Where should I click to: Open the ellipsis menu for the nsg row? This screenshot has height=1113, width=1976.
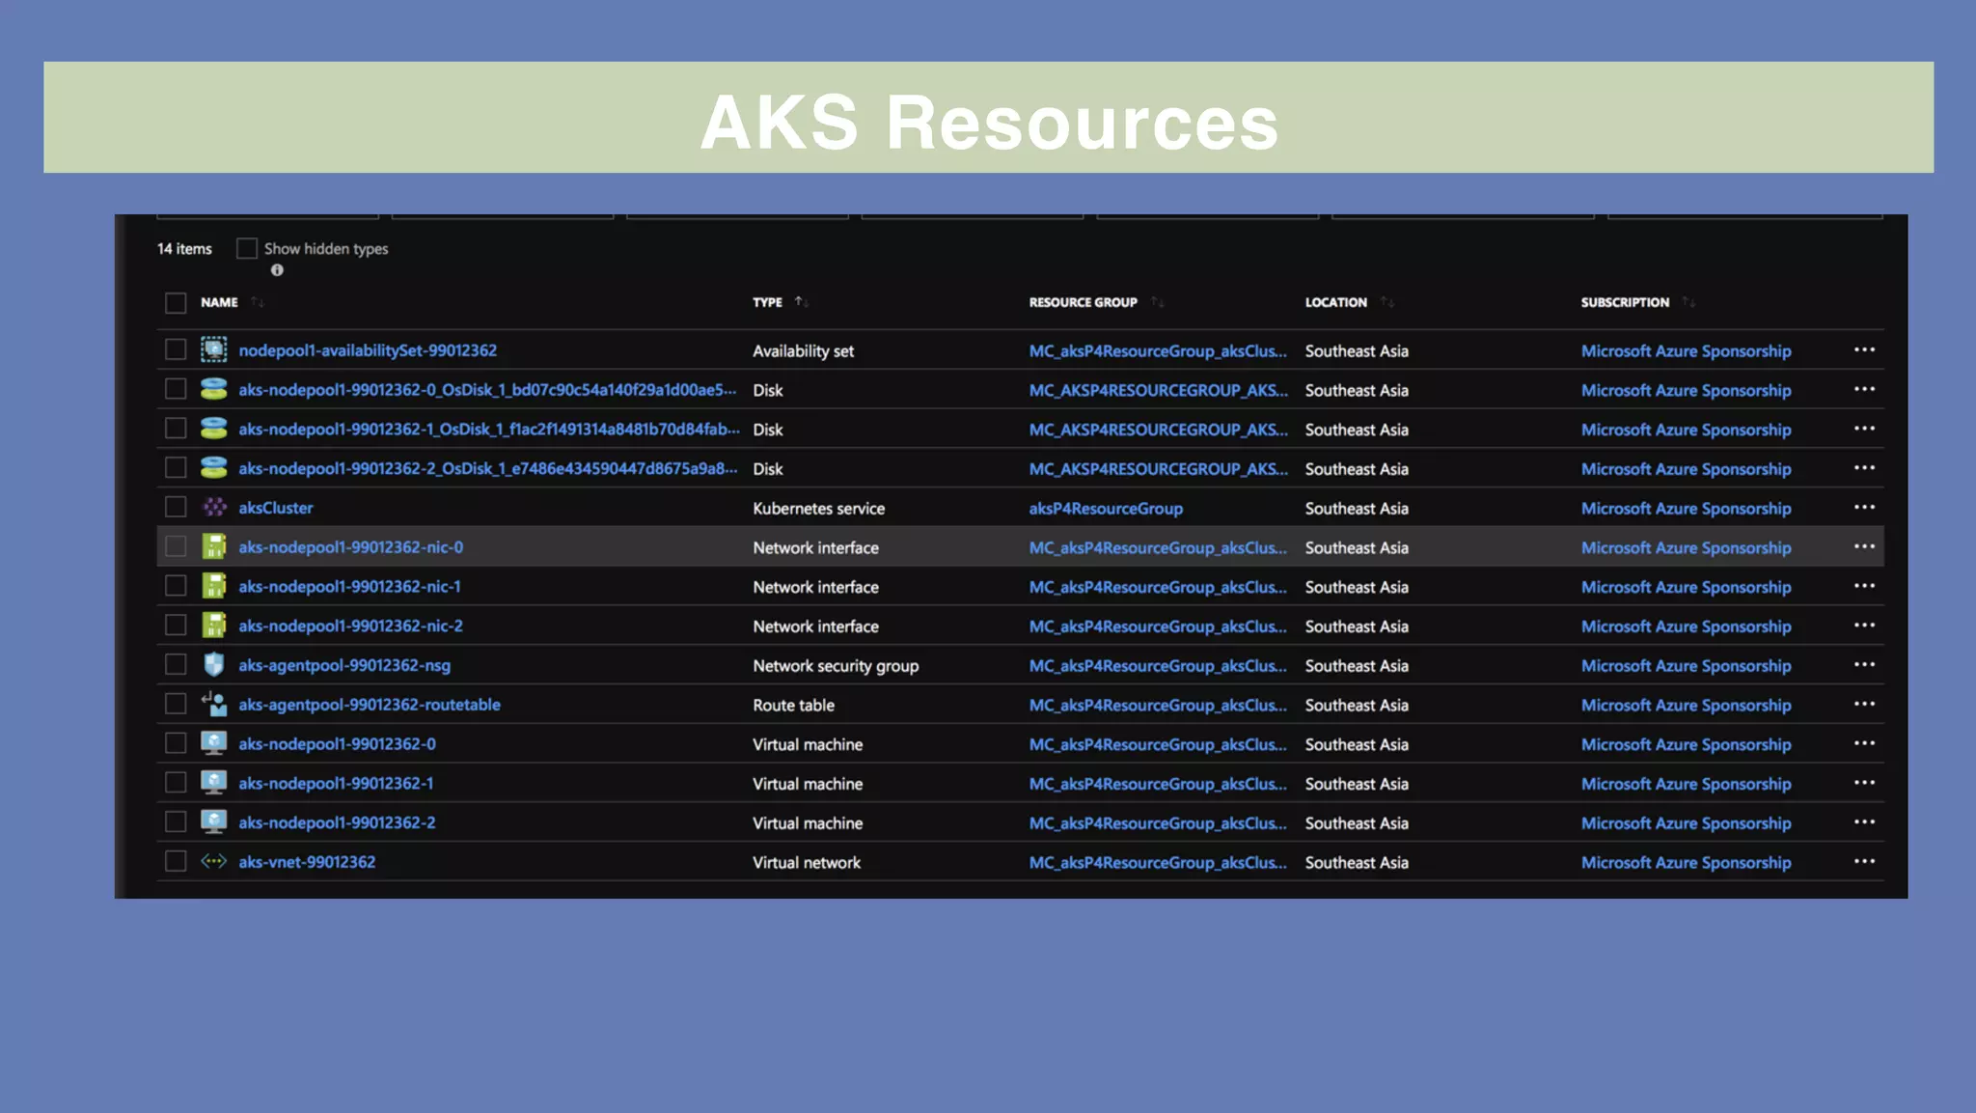point(1864,664)
